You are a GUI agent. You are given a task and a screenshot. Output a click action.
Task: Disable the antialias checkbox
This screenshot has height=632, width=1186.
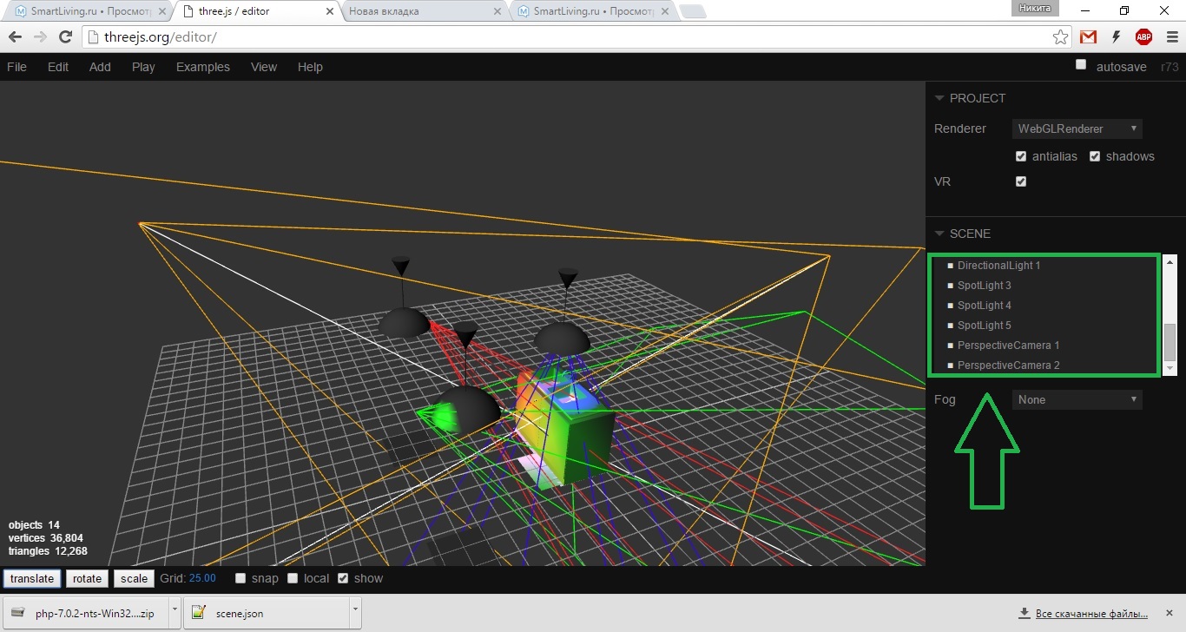(1021, 156)
